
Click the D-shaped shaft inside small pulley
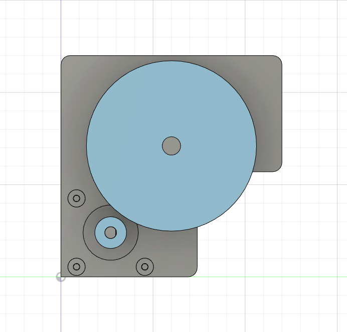pos(110,233)
